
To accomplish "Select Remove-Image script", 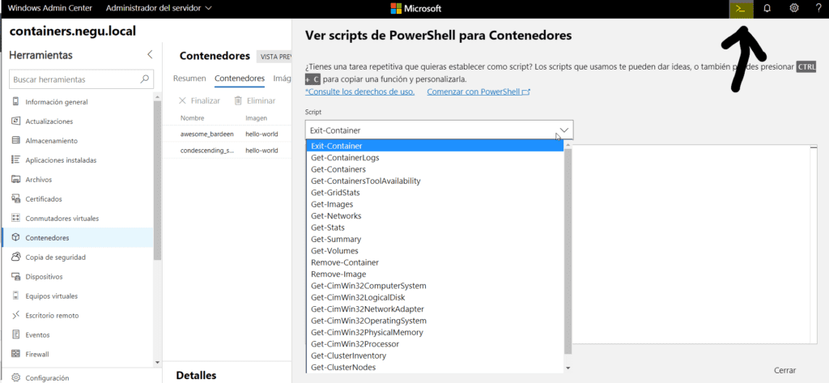I will [x=435, y=274].
